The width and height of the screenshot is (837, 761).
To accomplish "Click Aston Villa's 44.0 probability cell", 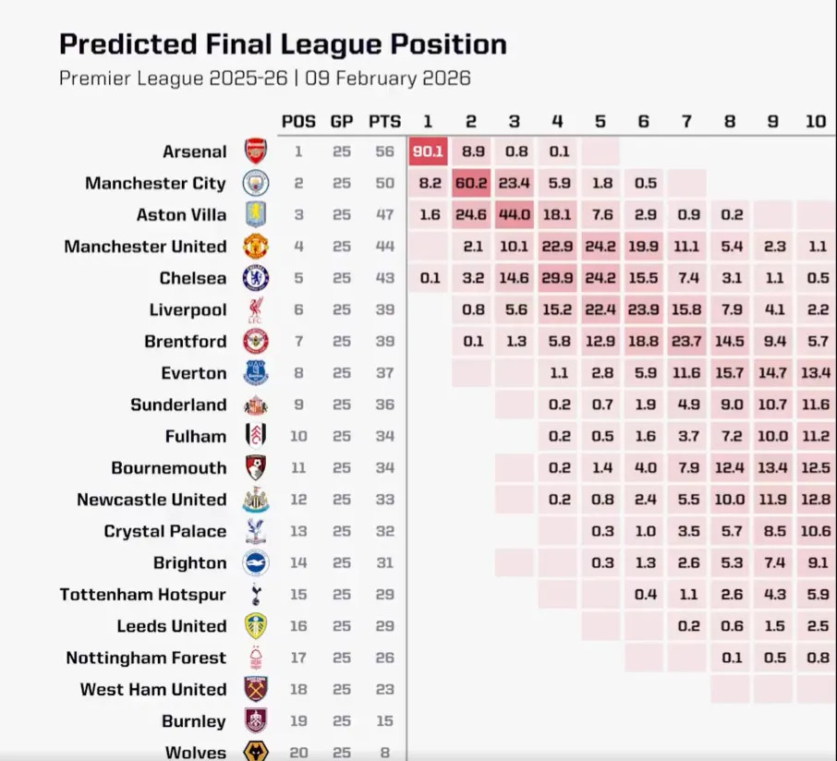I will (515, 215).
